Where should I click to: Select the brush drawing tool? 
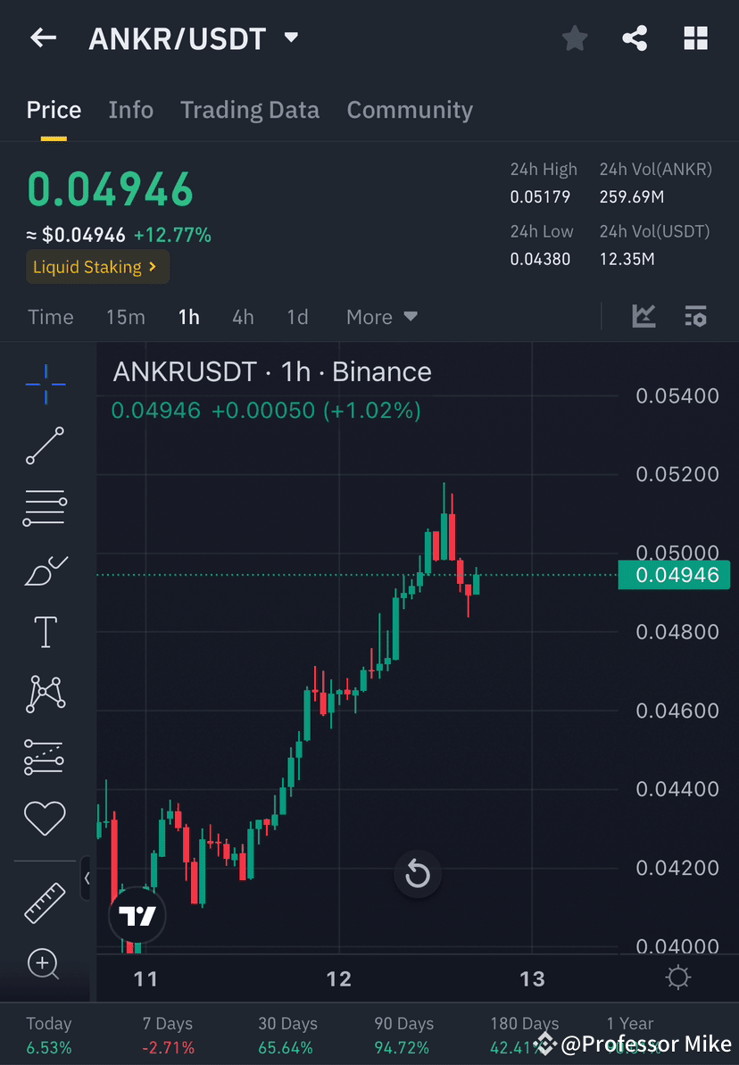(44, 570)
